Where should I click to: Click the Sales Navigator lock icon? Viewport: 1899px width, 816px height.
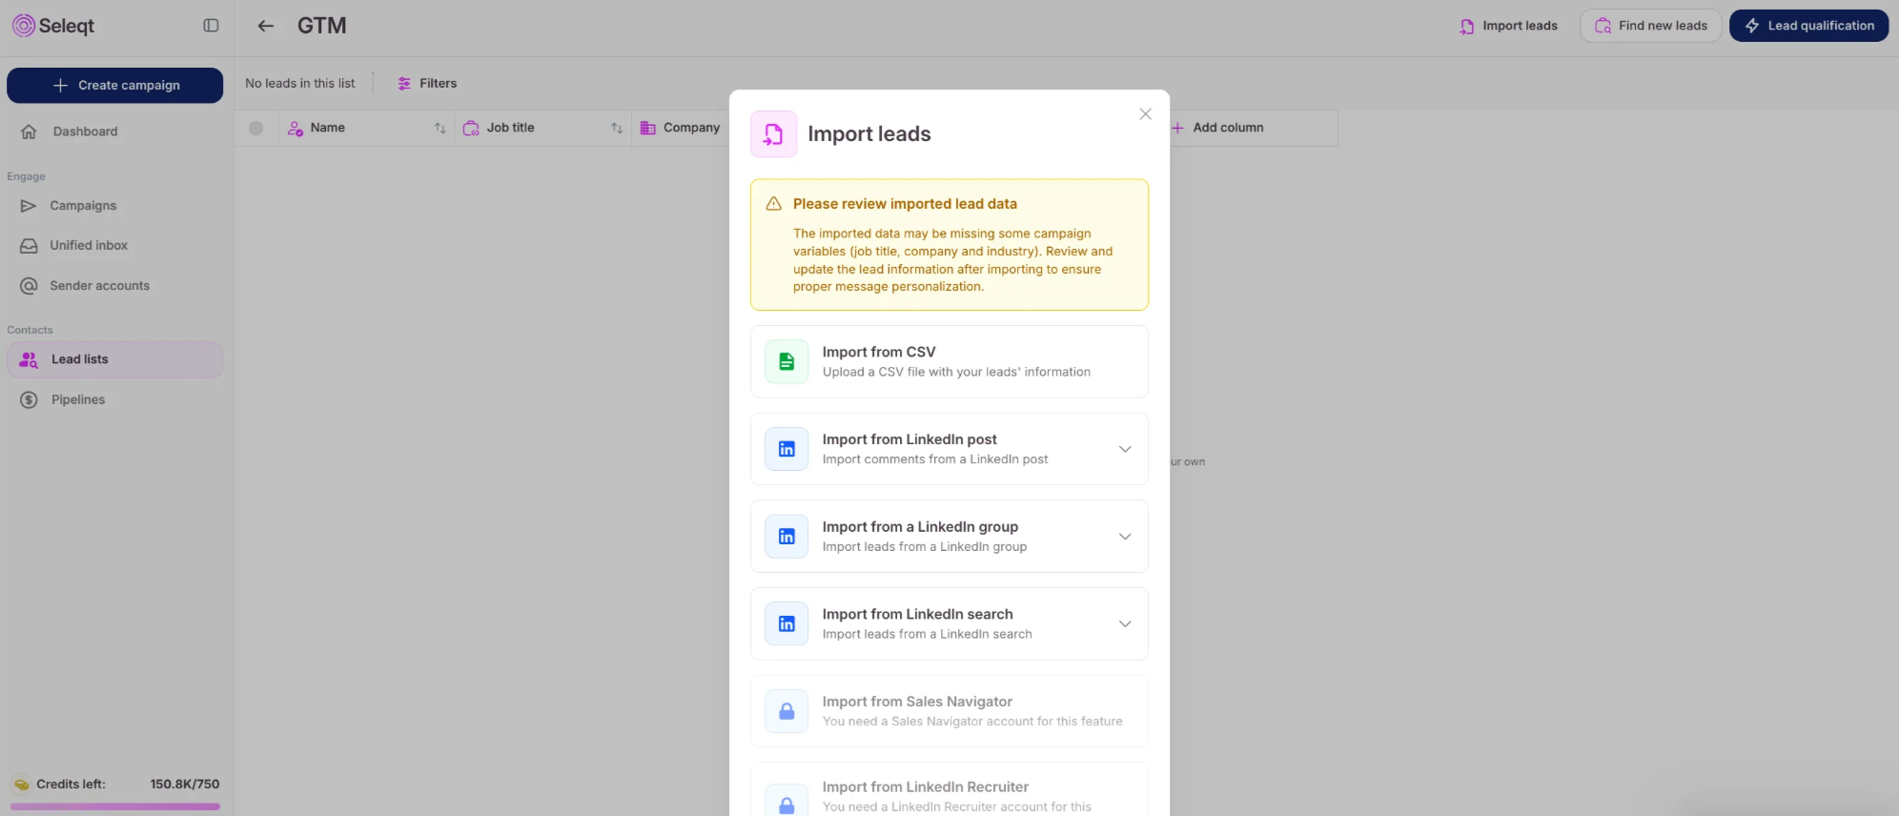(786, 711)
